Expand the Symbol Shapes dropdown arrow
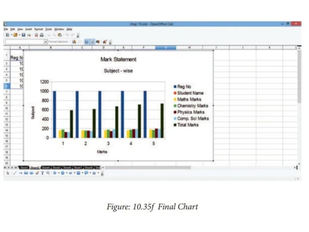The height and width of the screenshot is (232, 309). [x=67, y=173]
